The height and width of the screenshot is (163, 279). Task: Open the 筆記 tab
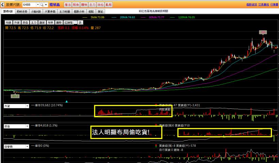point(100,12)
